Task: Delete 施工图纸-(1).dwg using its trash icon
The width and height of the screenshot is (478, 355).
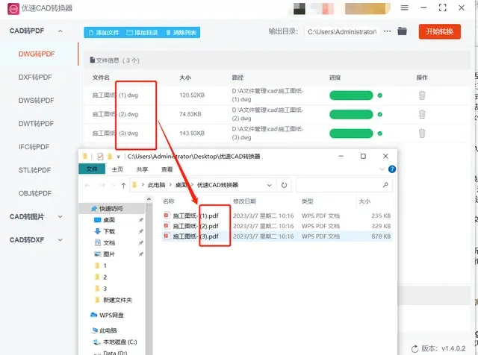Action: [x=422, y=95]
